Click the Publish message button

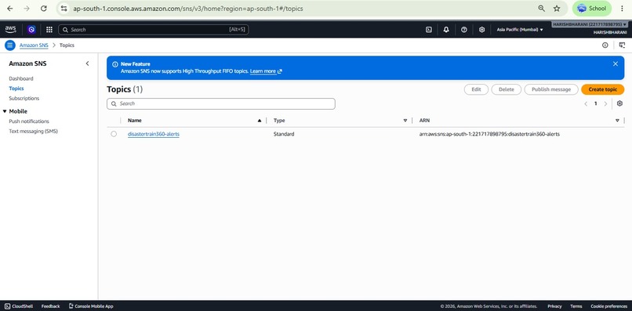[551, 89]
